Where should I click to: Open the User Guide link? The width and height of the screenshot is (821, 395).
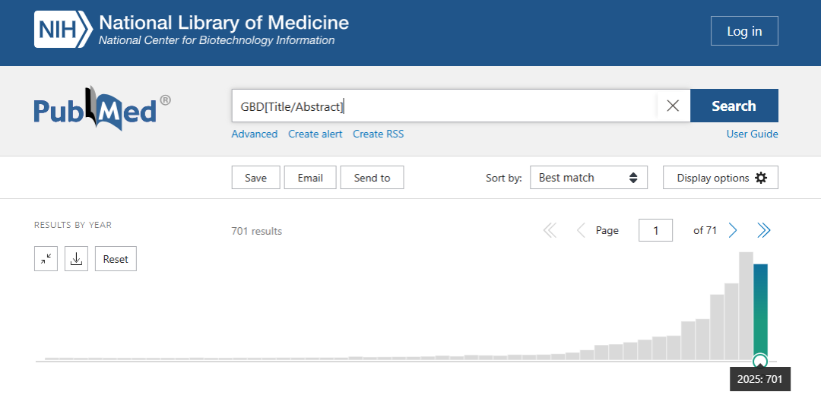tap(752, 134)
